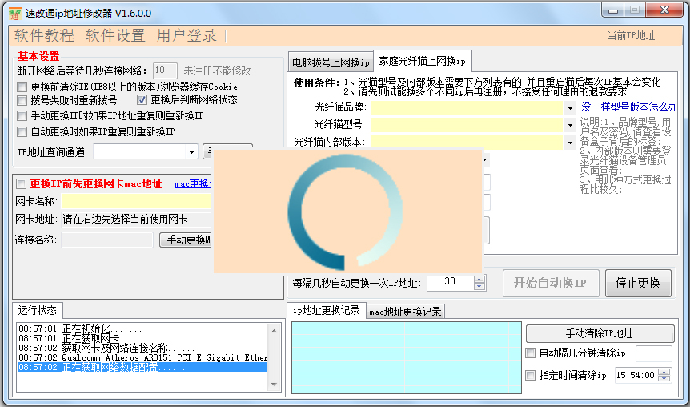The height and width of the screenshot is (407, 690).
Task: Toggle 自动隔几分钟清除ip checkbox
Action: [x=531, y=353]
